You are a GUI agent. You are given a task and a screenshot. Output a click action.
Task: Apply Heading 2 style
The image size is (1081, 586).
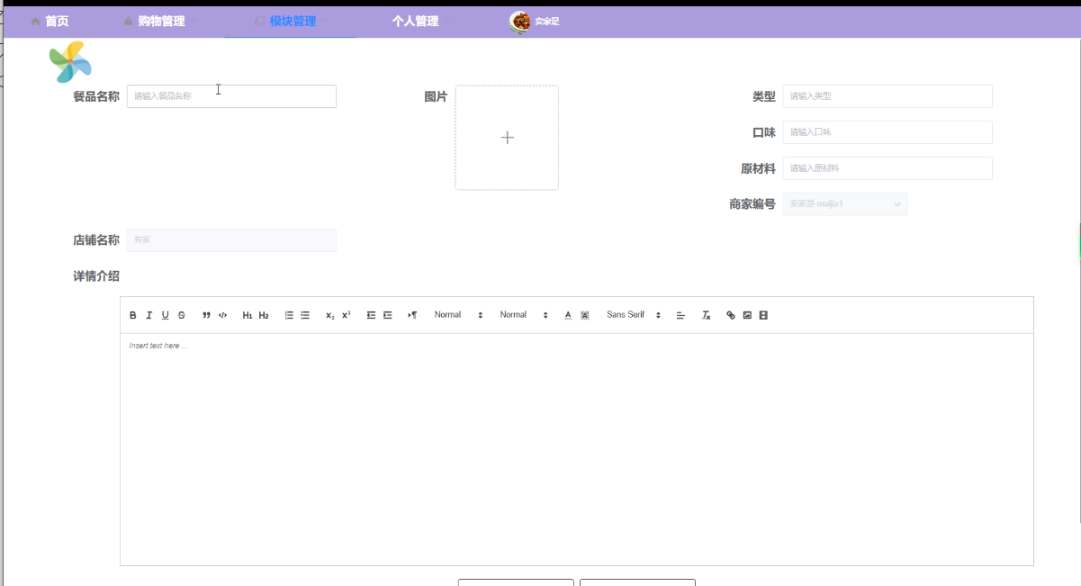(x=264, y=315)
